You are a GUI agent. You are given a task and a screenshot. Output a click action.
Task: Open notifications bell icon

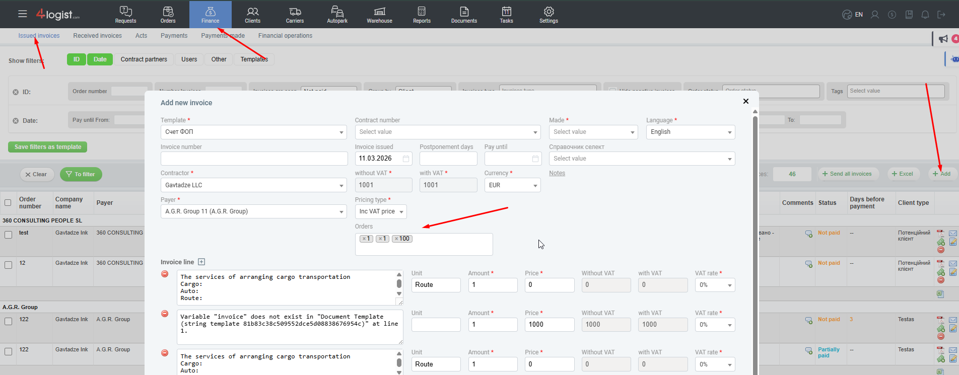925,15
